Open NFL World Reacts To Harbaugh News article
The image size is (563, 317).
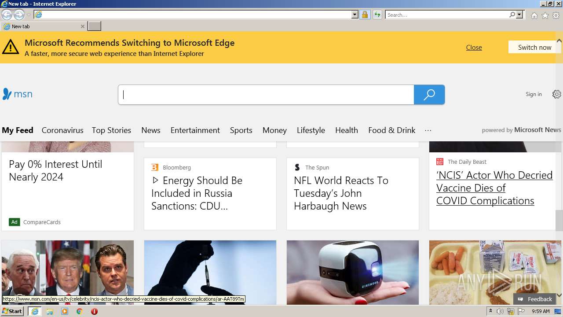click(x=341, y=193)
